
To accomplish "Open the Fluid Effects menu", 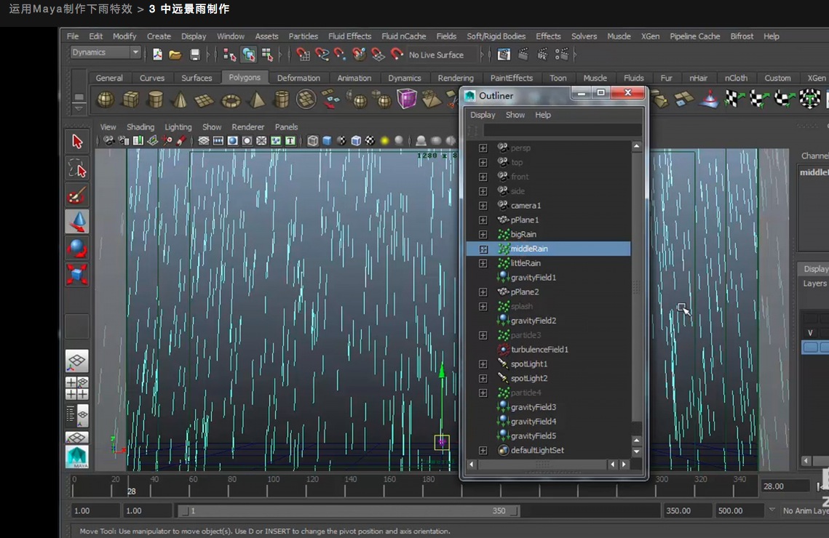I will (349, 36).
